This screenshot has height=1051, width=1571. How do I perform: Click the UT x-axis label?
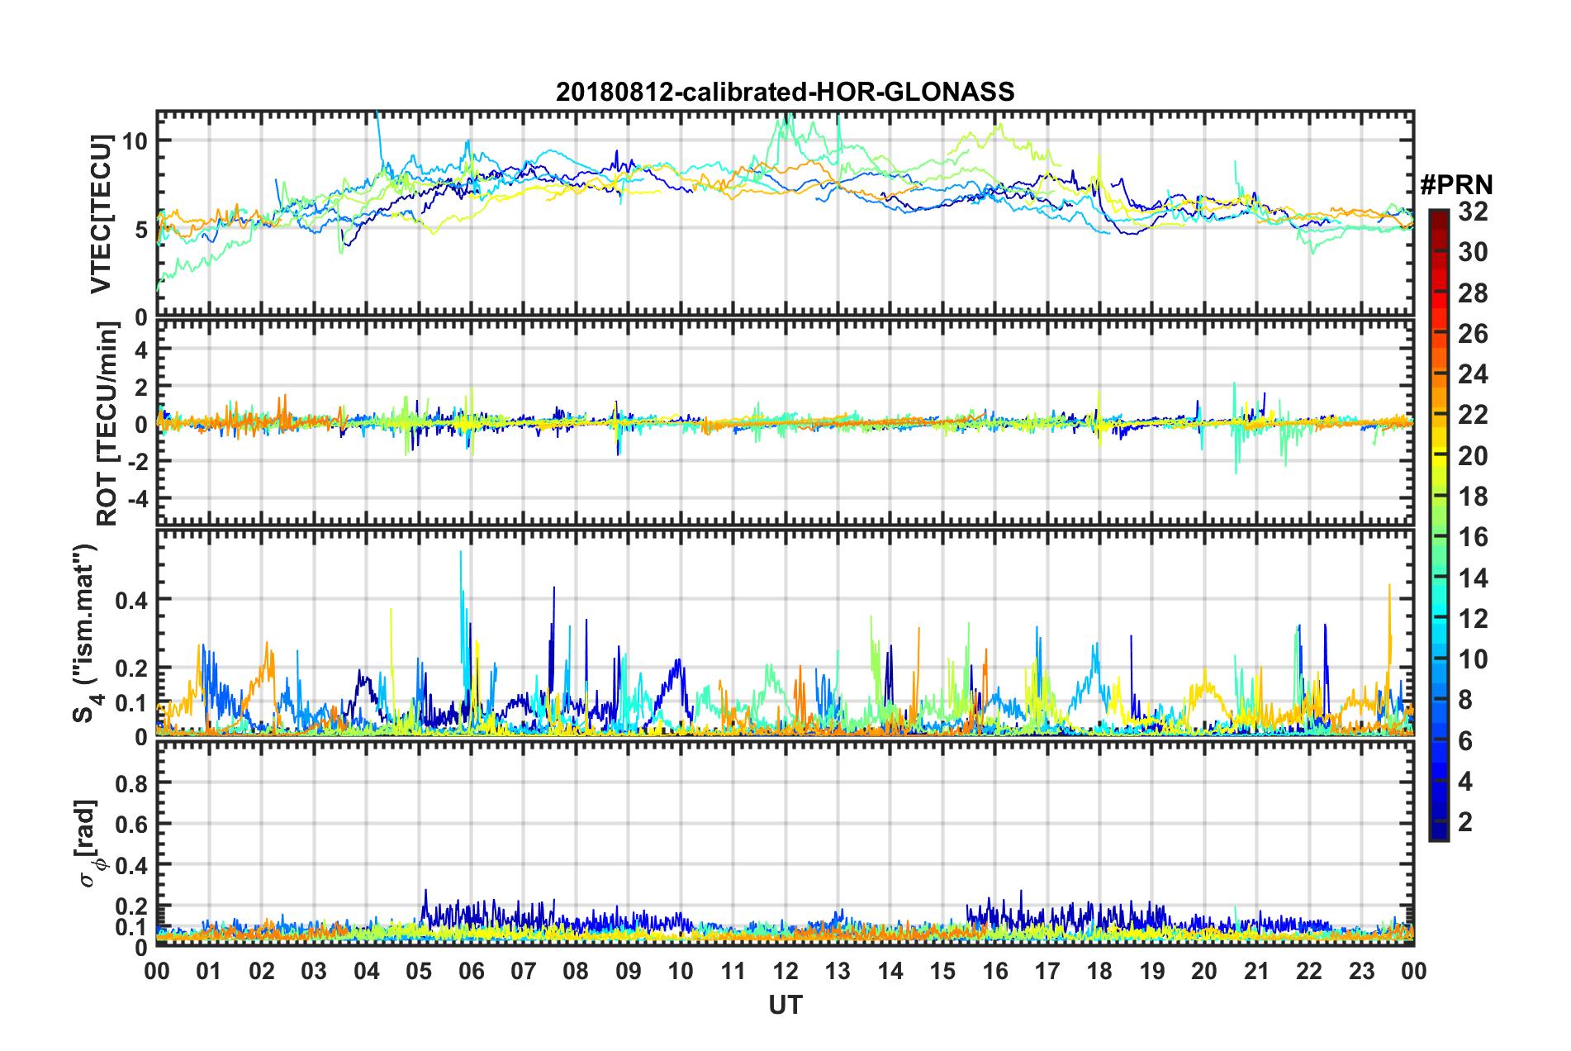point(785,1005)
